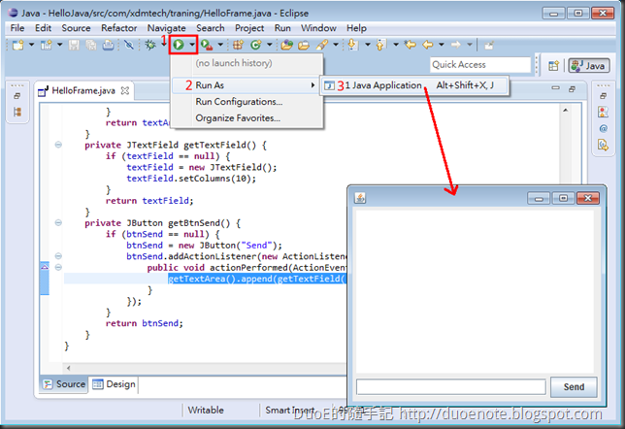Switch to the Source tab

click(x=64, y=384)
